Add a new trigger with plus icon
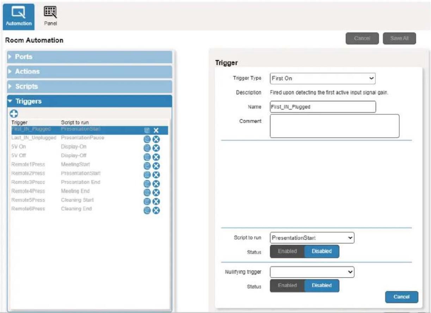Screen dimensions: 431x313 14,114
